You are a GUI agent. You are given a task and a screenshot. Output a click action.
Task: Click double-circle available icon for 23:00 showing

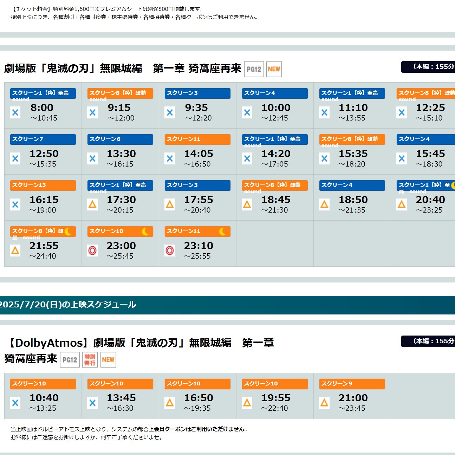tap(92, 251)
